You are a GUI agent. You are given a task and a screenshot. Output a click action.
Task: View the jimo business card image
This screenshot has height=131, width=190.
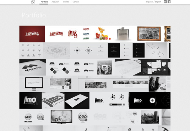(x=77, y=100)
